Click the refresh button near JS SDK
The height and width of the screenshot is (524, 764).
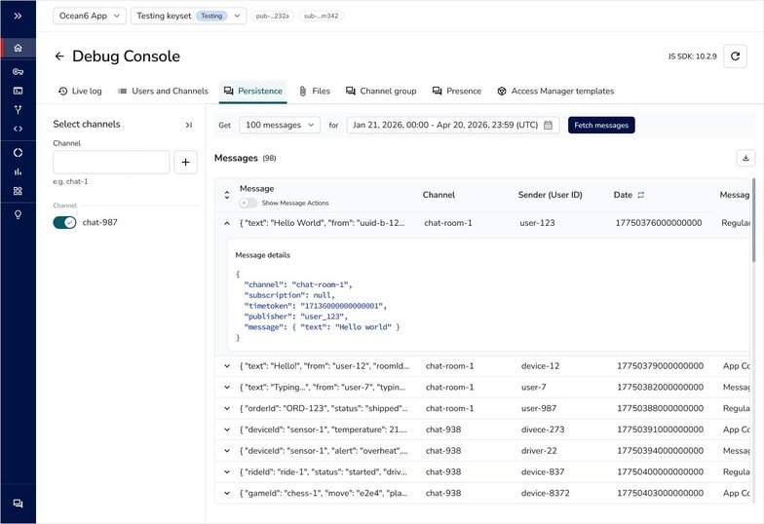(735, 56)
